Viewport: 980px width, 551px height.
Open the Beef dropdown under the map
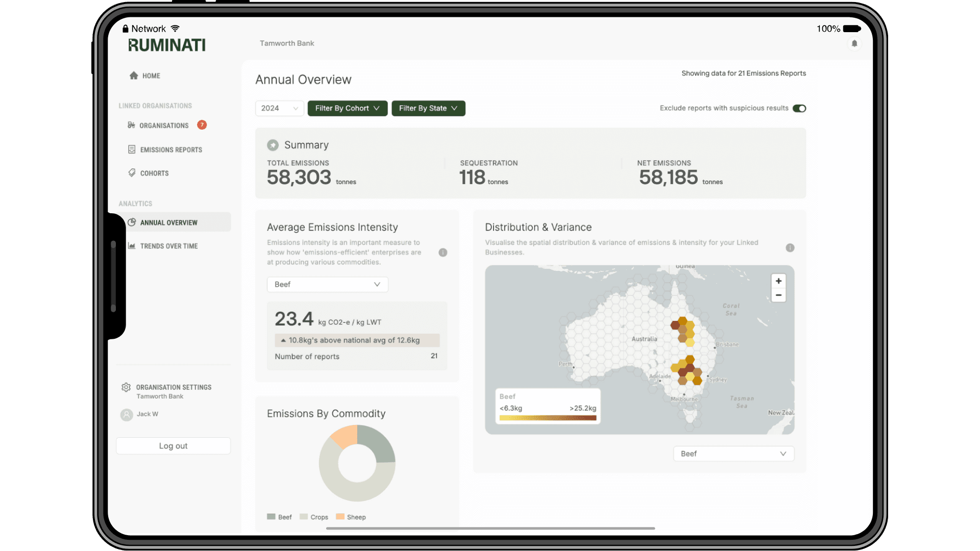pos(733,453)
